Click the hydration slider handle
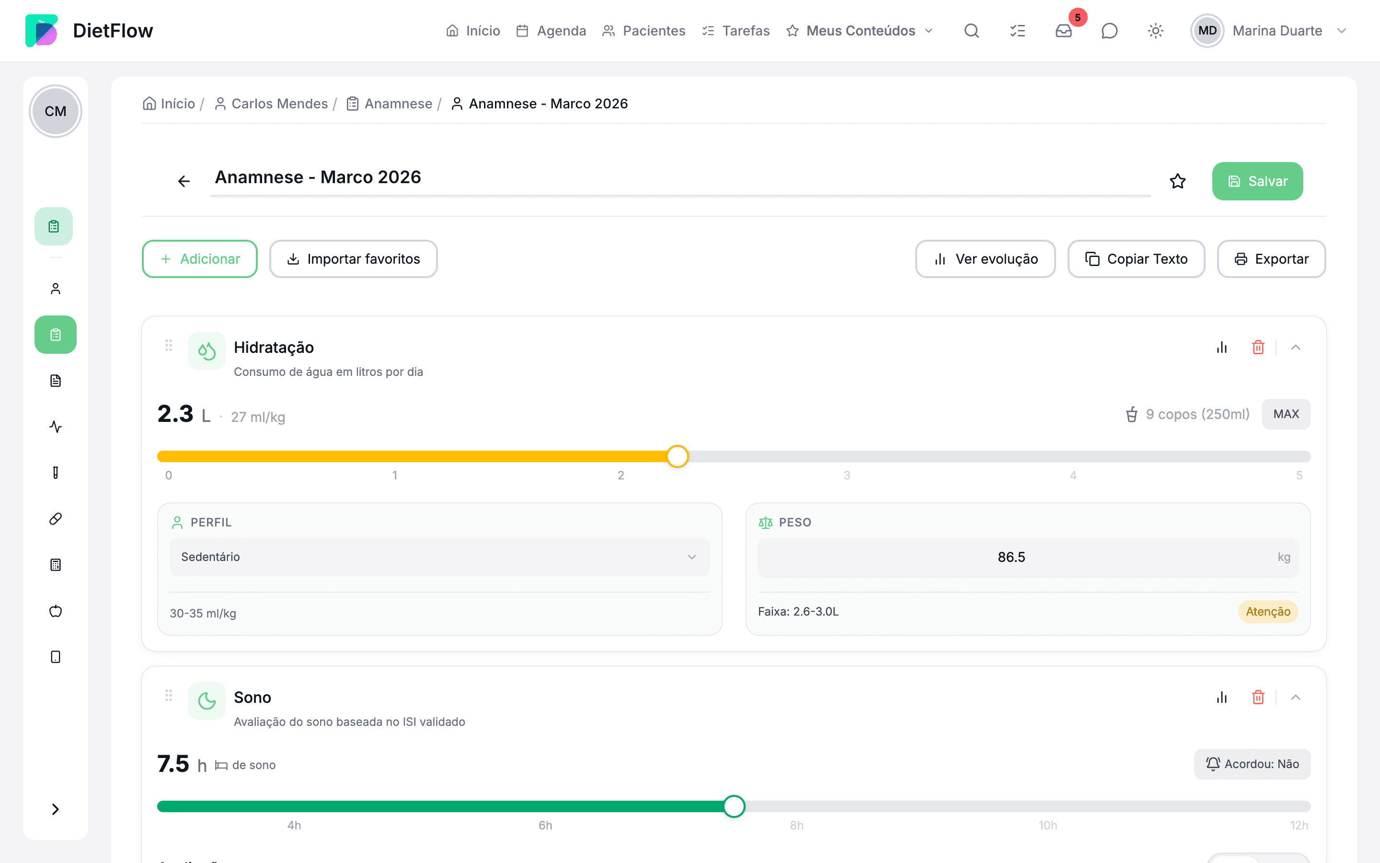The image size is (1380, 863). click(678, 456)
